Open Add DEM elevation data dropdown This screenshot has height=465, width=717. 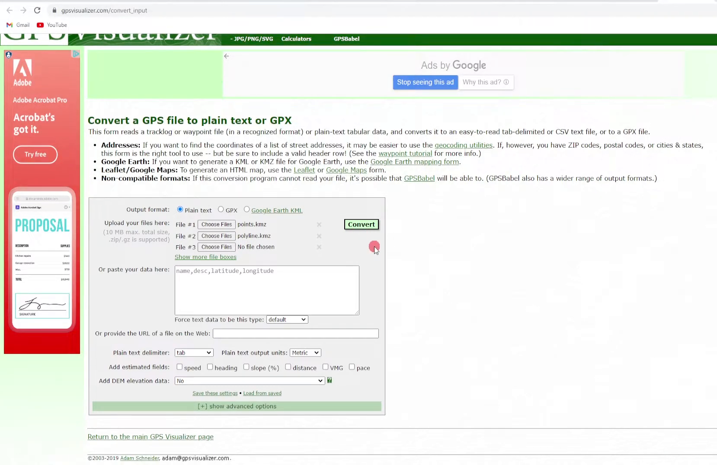(250, 381)
